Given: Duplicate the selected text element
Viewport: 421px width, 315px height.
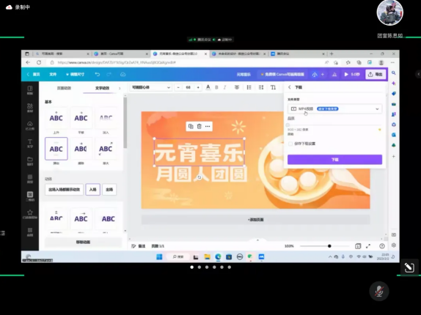Looking at the screenshot, I should (x=191, y=126).
